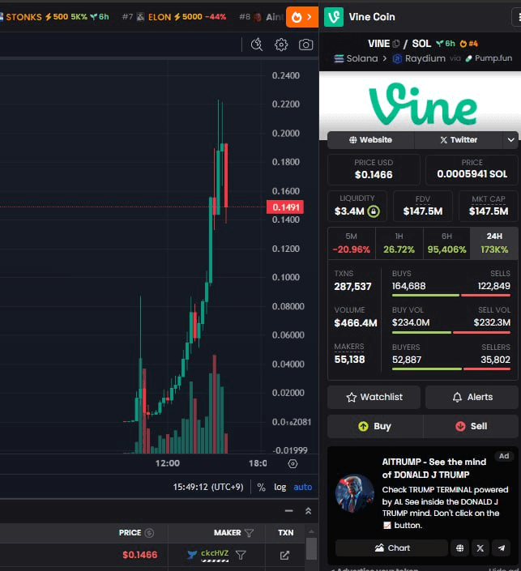
Task: Click the Sell button
Action: click(x=471, y=426)
